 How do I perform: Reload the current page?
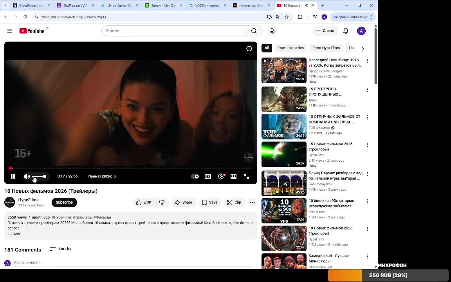pos(25,17)
